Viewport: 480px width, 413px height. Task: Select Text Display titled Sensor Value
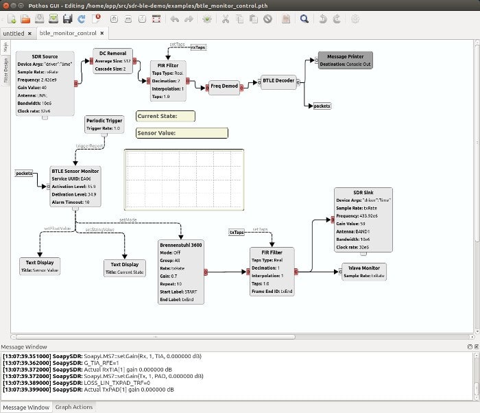[40, 266]
